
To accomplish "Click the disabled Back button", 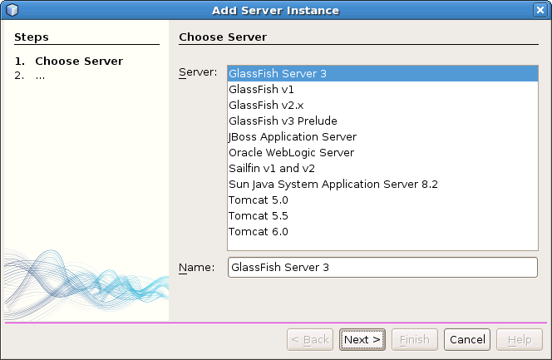I will pyautogui.click(x=310, y=339).
